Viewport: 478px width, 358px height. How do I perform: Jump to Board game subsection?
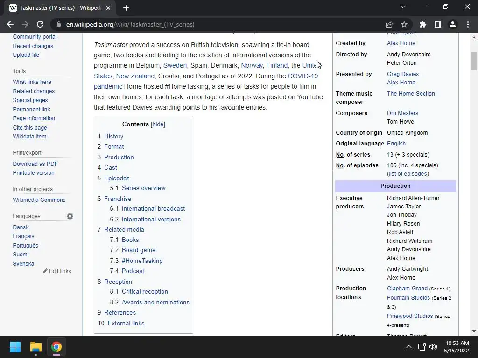coord(138,250)
